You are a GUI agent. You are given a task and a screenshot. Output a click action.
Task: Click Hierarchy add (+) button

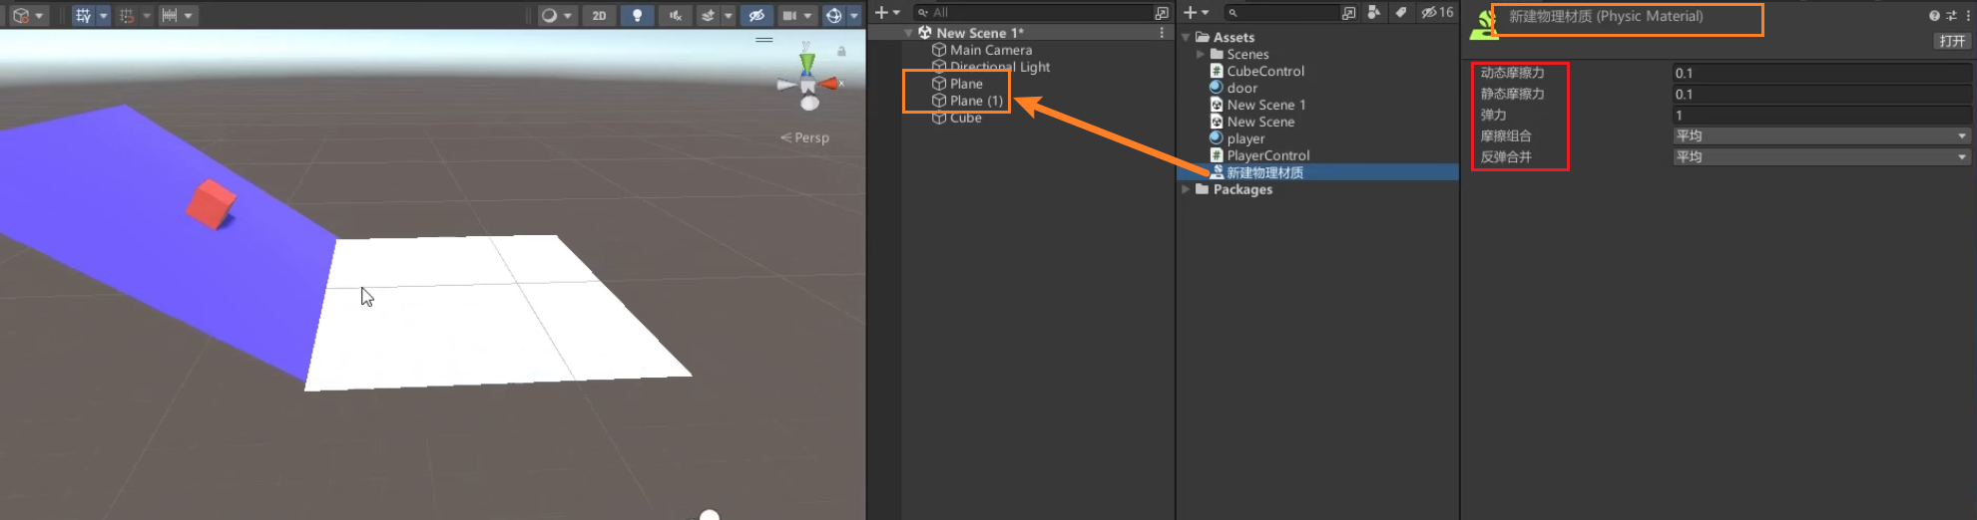pyautogui.click(x=882, y=12)
